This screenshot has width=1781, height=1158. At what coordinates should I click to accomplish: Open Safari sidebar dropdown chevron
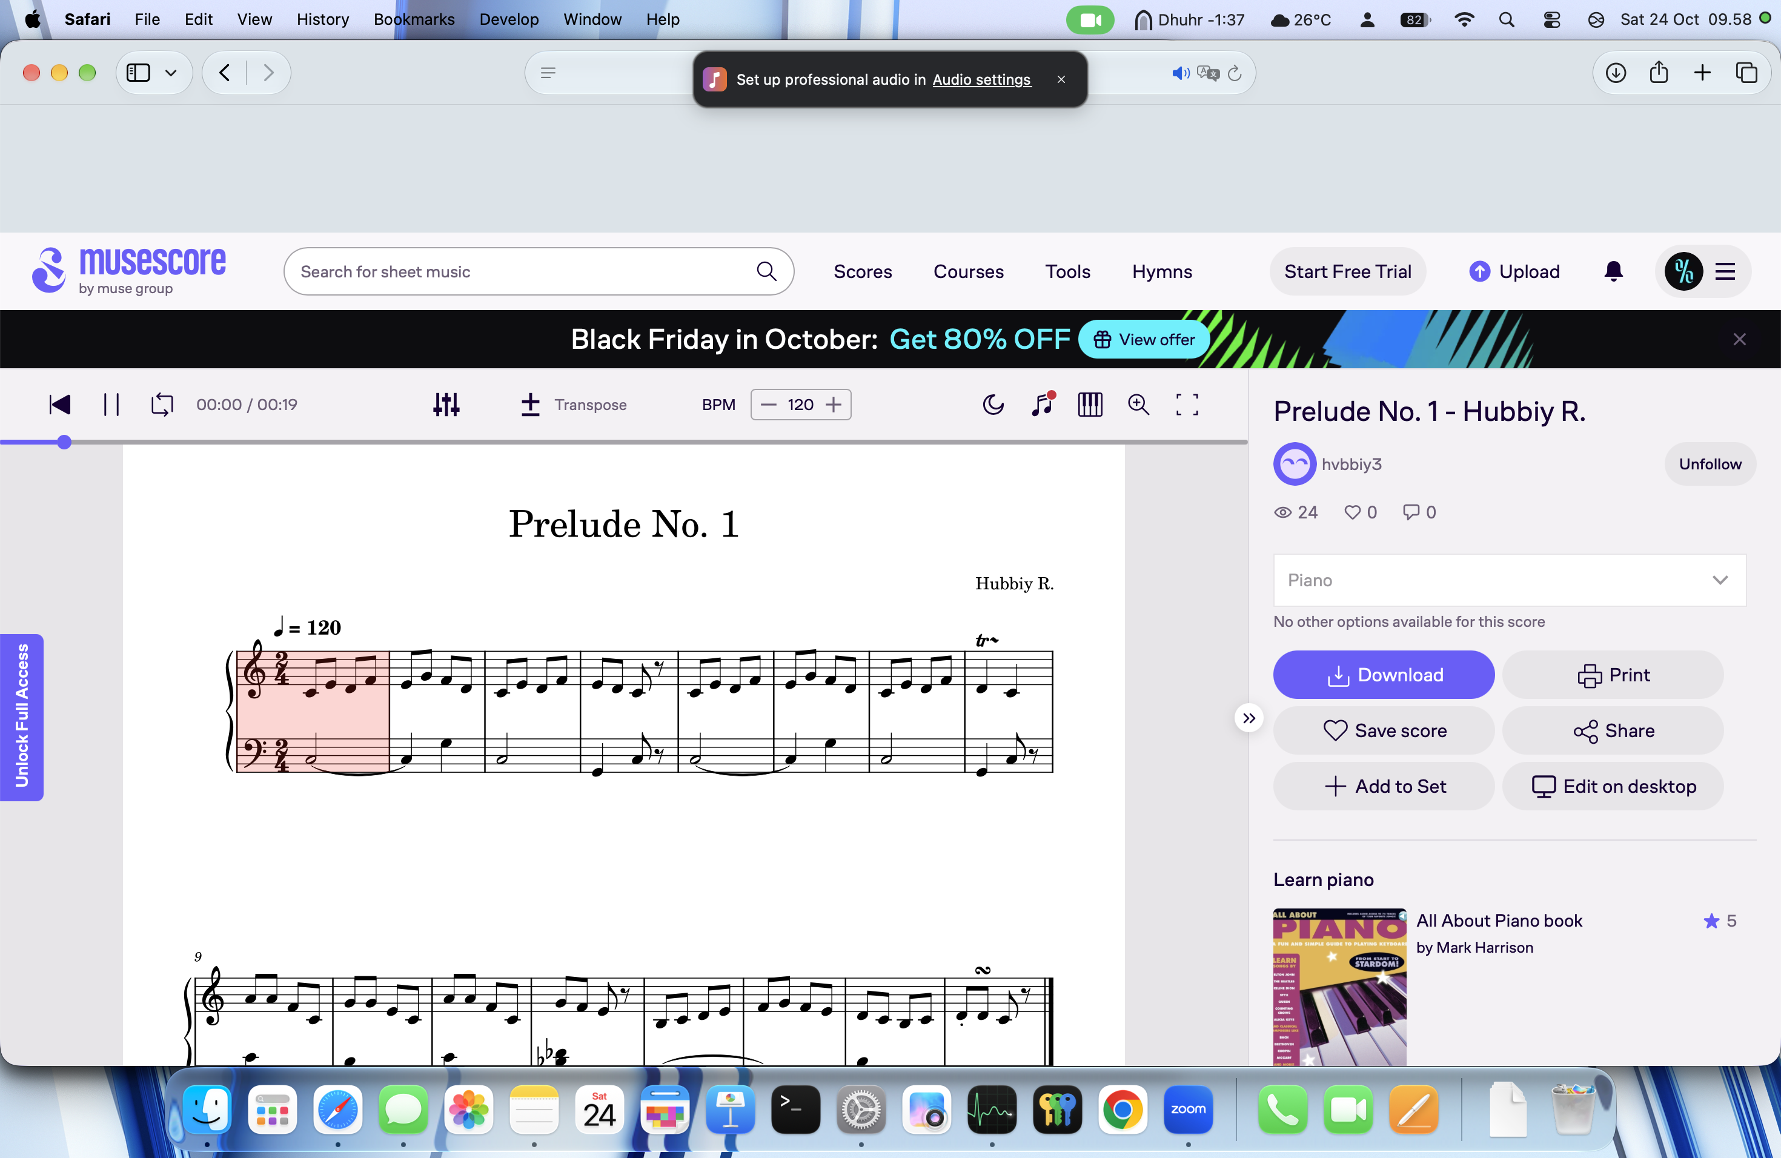pyautogui.click(x=171, y=73)
